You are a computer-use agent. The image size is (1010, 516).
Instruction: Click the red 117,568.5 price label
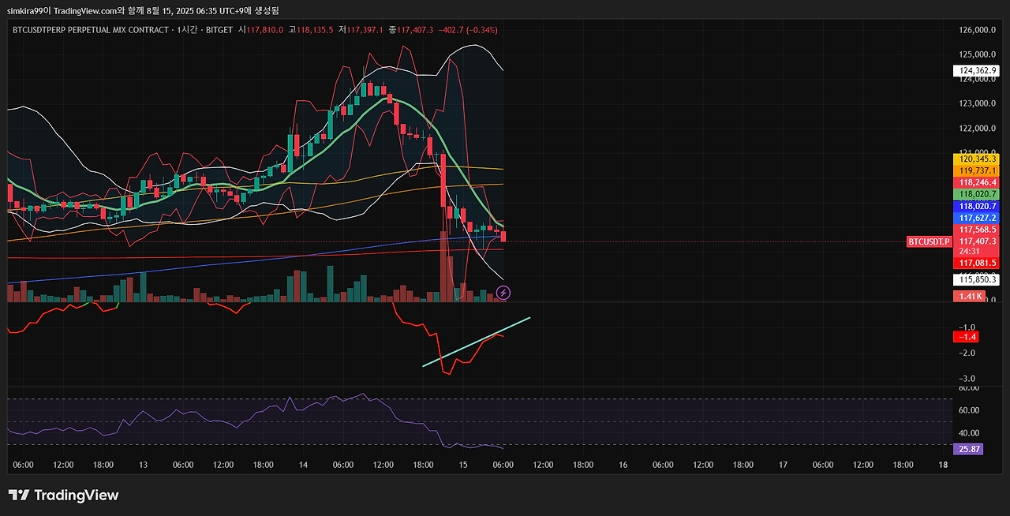pos(977,230)
